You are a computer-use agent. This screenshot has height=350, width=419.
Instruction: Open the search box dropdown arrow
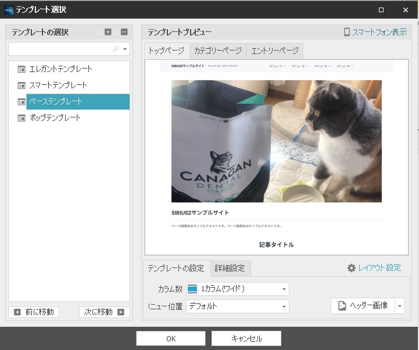(x=125, y=49)
